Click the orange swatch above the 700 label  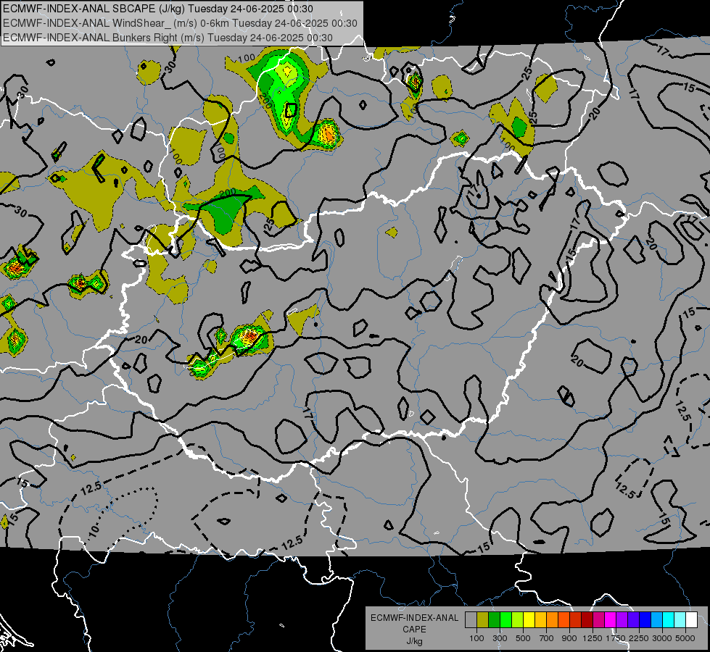click(552, 619)
